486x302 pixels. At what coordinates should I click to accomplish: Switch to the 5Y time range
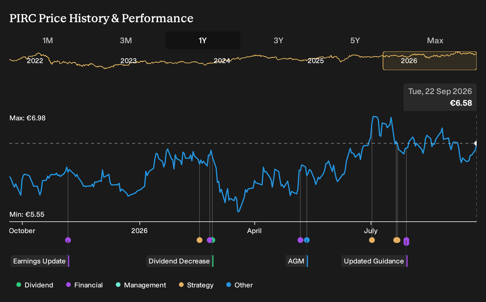[355, 40]
